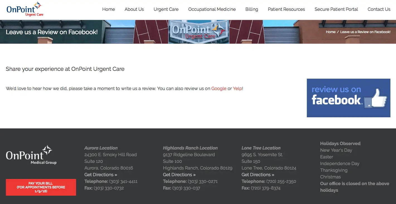Click New Year's Day in holidays list
This screenshot has width=396, height=204.
point(336,150)
